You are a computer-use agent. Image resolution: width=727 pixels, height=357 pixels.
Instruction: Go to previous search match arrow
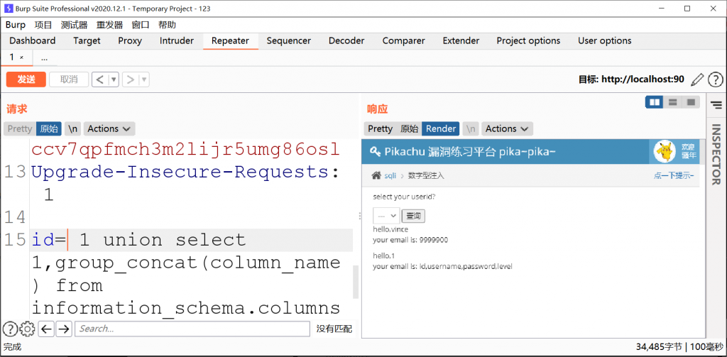pyautogui.click(x=47, y=329)
